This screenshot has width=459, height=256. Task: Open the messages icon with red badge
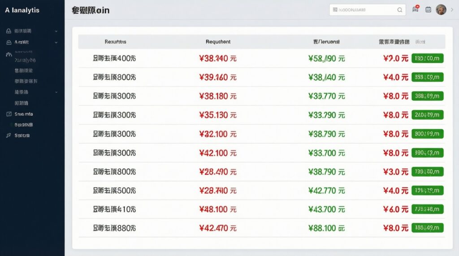coord(416,9)
